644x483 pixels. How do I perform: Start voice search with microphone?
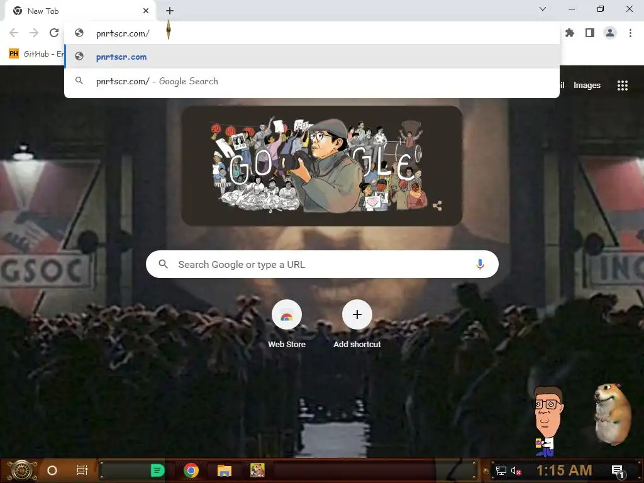[480, 264]
